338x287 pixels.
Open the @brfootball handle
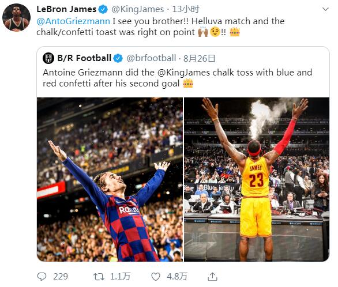tap(151, 58)
